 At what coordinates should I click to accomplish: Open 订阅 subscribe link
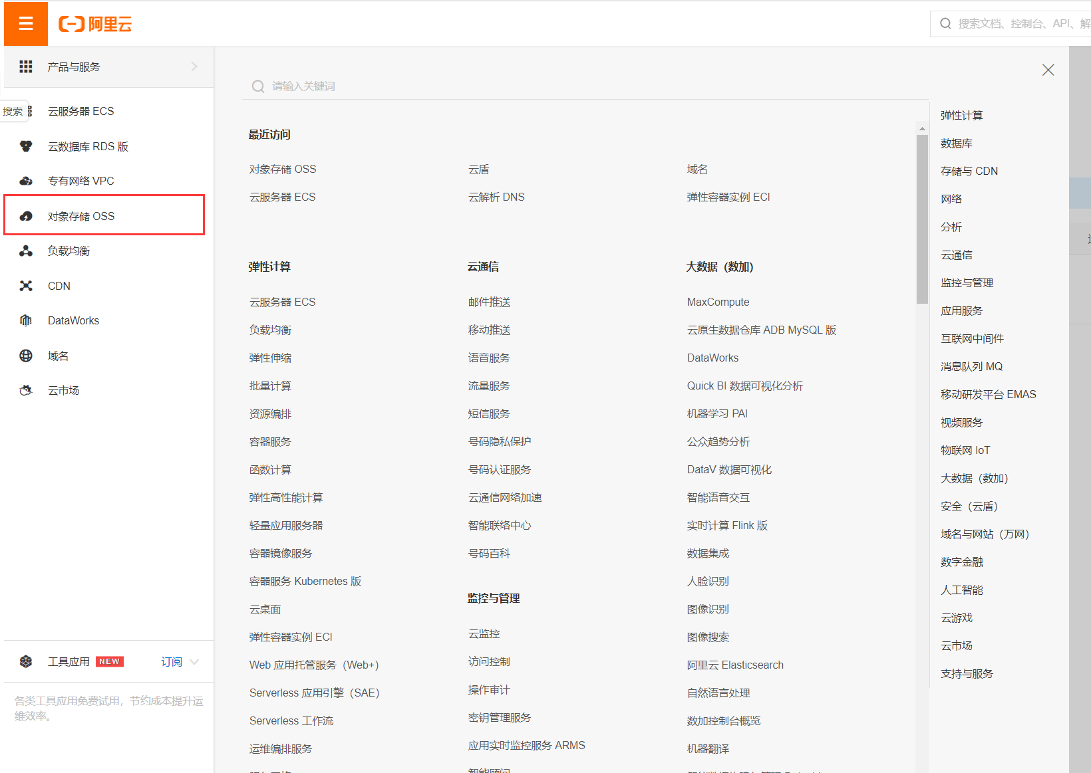(x=172, y=661)
